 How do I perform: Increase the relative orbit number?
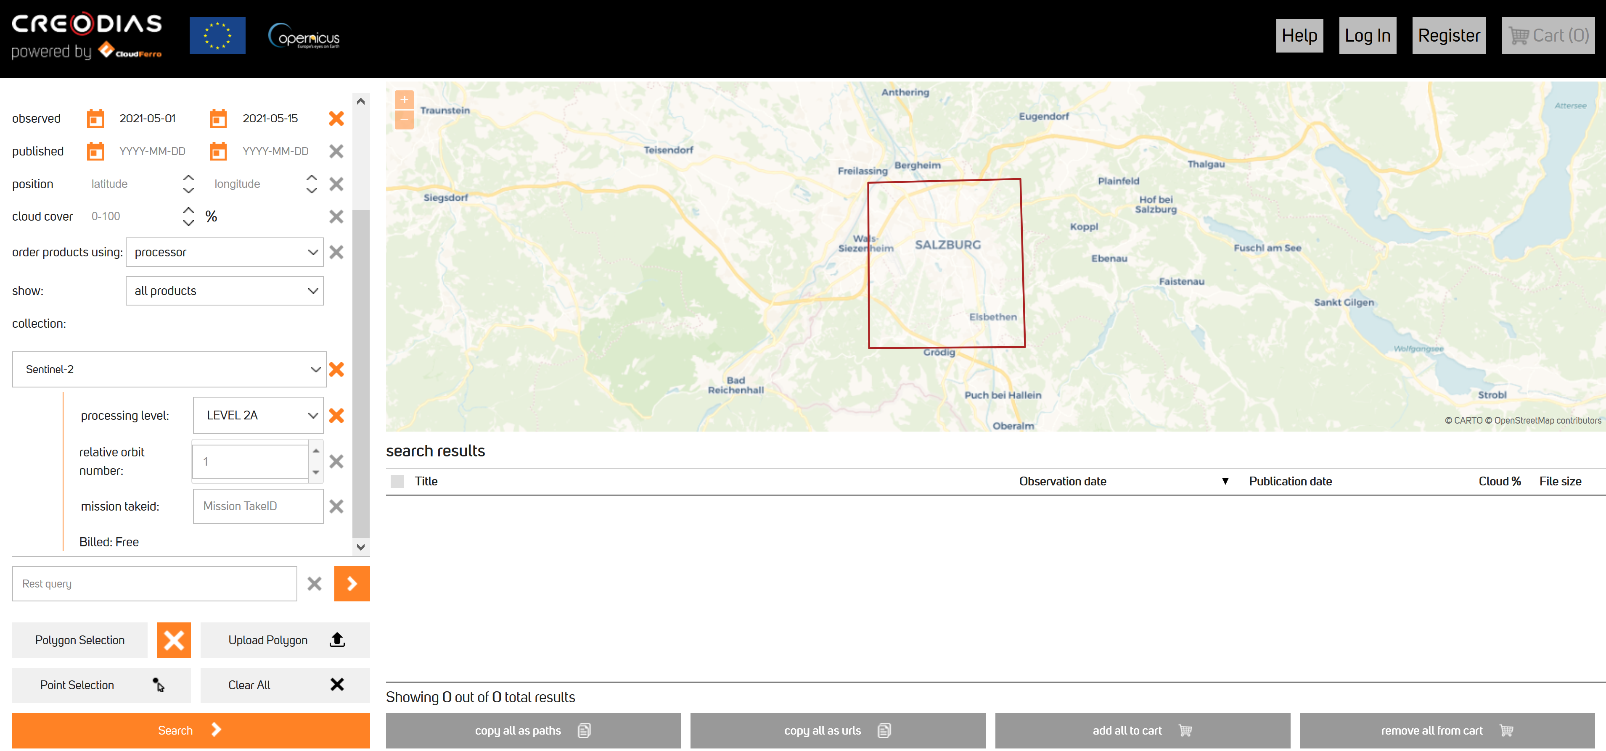[x=316, y=451]
